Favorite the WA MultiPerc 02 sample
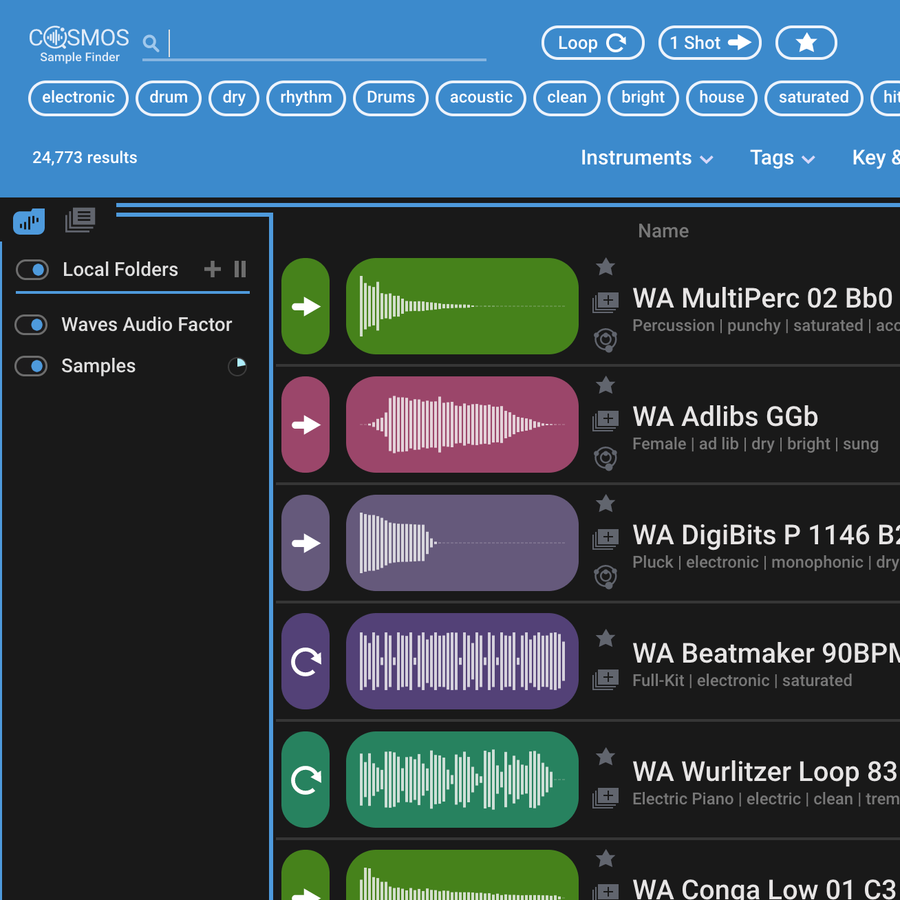 pyautogui.click(x=606, y=267)
